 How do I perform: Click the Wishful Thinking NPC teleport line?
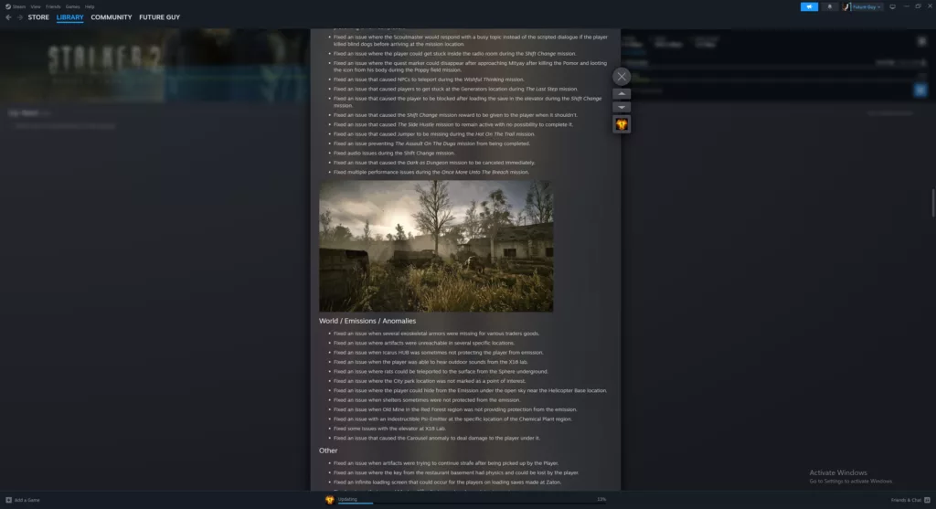(x=429, y=80)
